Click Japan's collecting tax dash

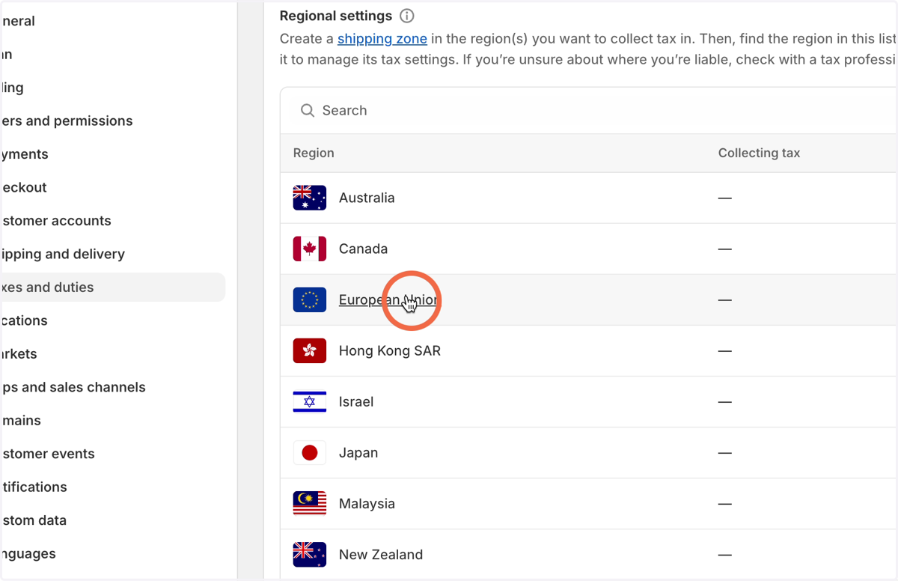(x=724, y=452)
